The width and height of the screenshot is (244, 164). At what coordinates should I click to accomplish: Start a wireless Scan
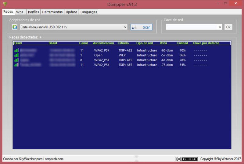coord(142,27)
